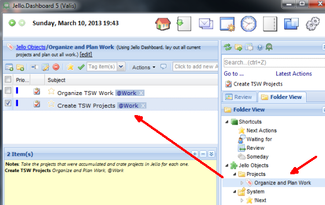Open the clock icon in top toolbar
This screenshot has height=205, width=325.
point(248,24)
